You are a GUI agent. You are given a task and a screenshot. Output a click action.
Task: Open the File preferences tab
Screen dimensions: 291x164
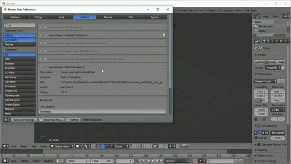131,17
